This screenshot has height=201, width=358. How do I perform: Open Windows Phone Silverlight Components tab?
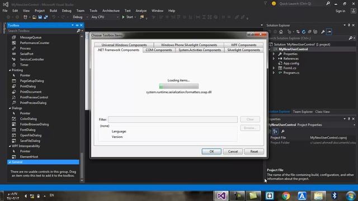(x=189, y=45)
